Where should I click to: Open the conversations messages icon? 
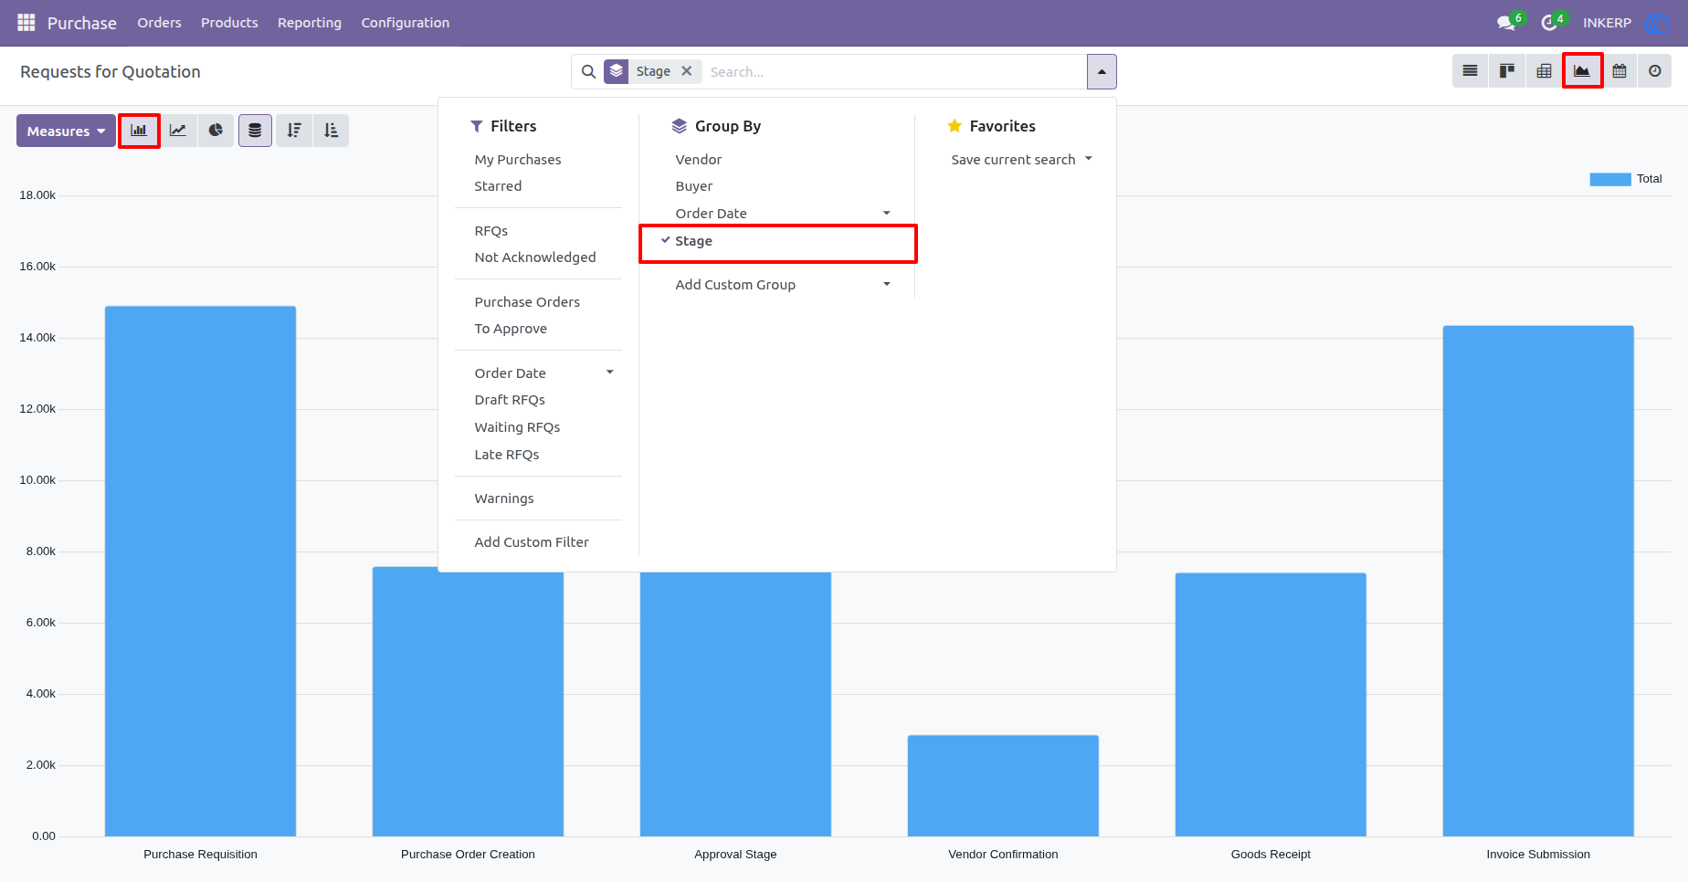point(1506,23)
